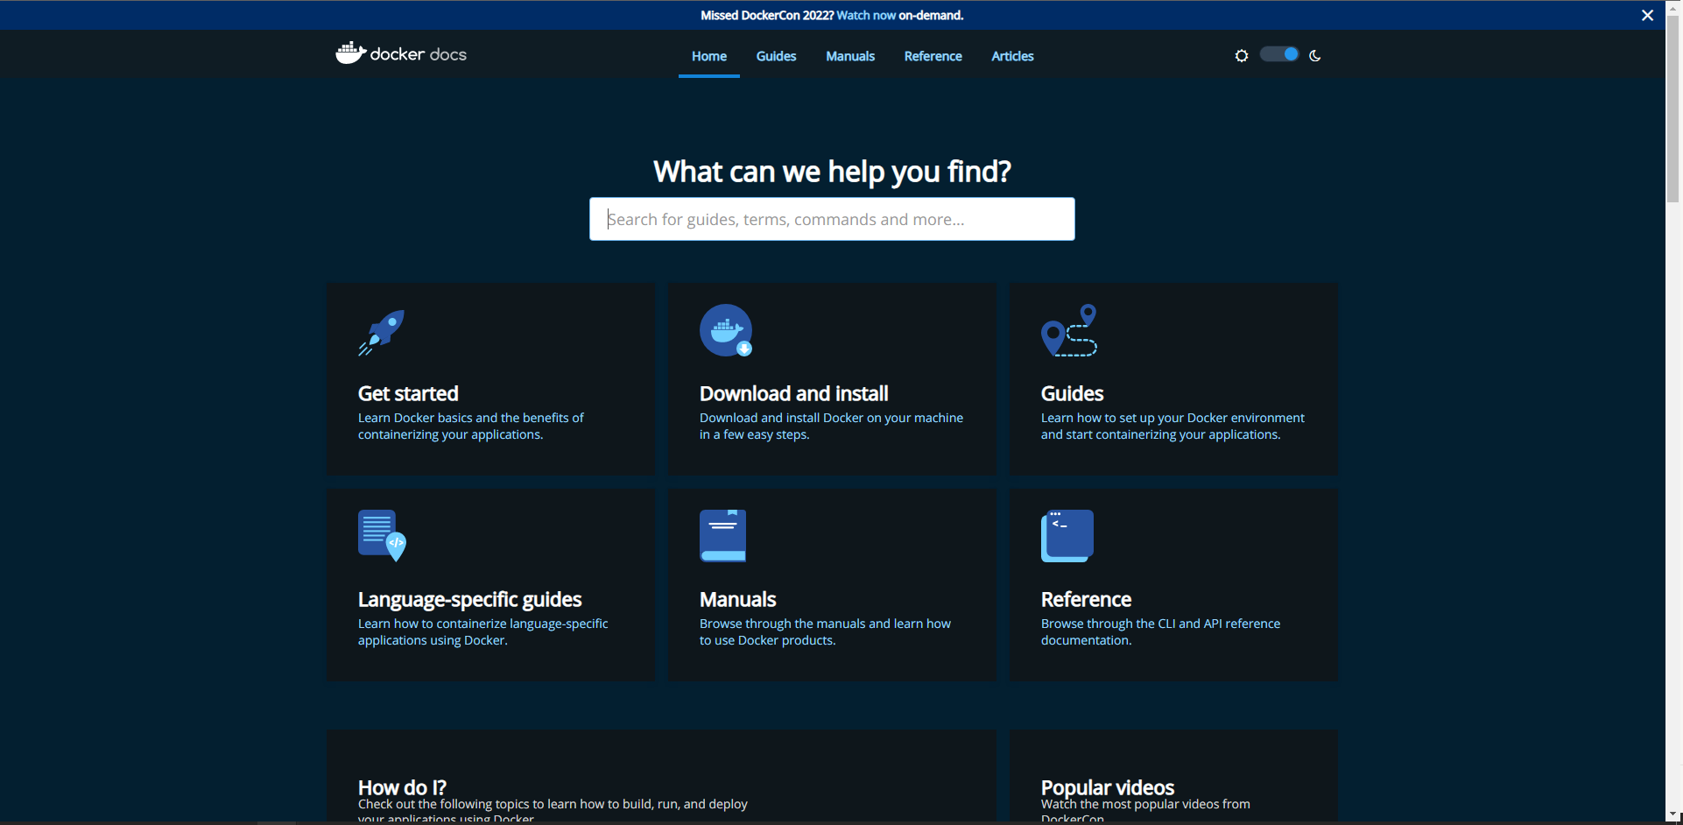Click the Docker whale download icon

726,330
